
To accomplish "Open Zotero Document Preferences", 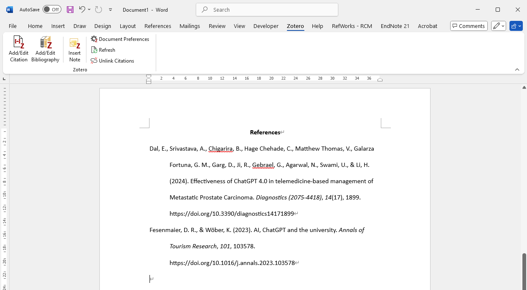I will 120,39.
